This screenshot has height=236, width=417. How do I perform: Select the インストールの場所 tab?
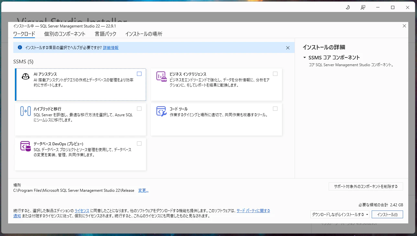(x=144, y=34)
